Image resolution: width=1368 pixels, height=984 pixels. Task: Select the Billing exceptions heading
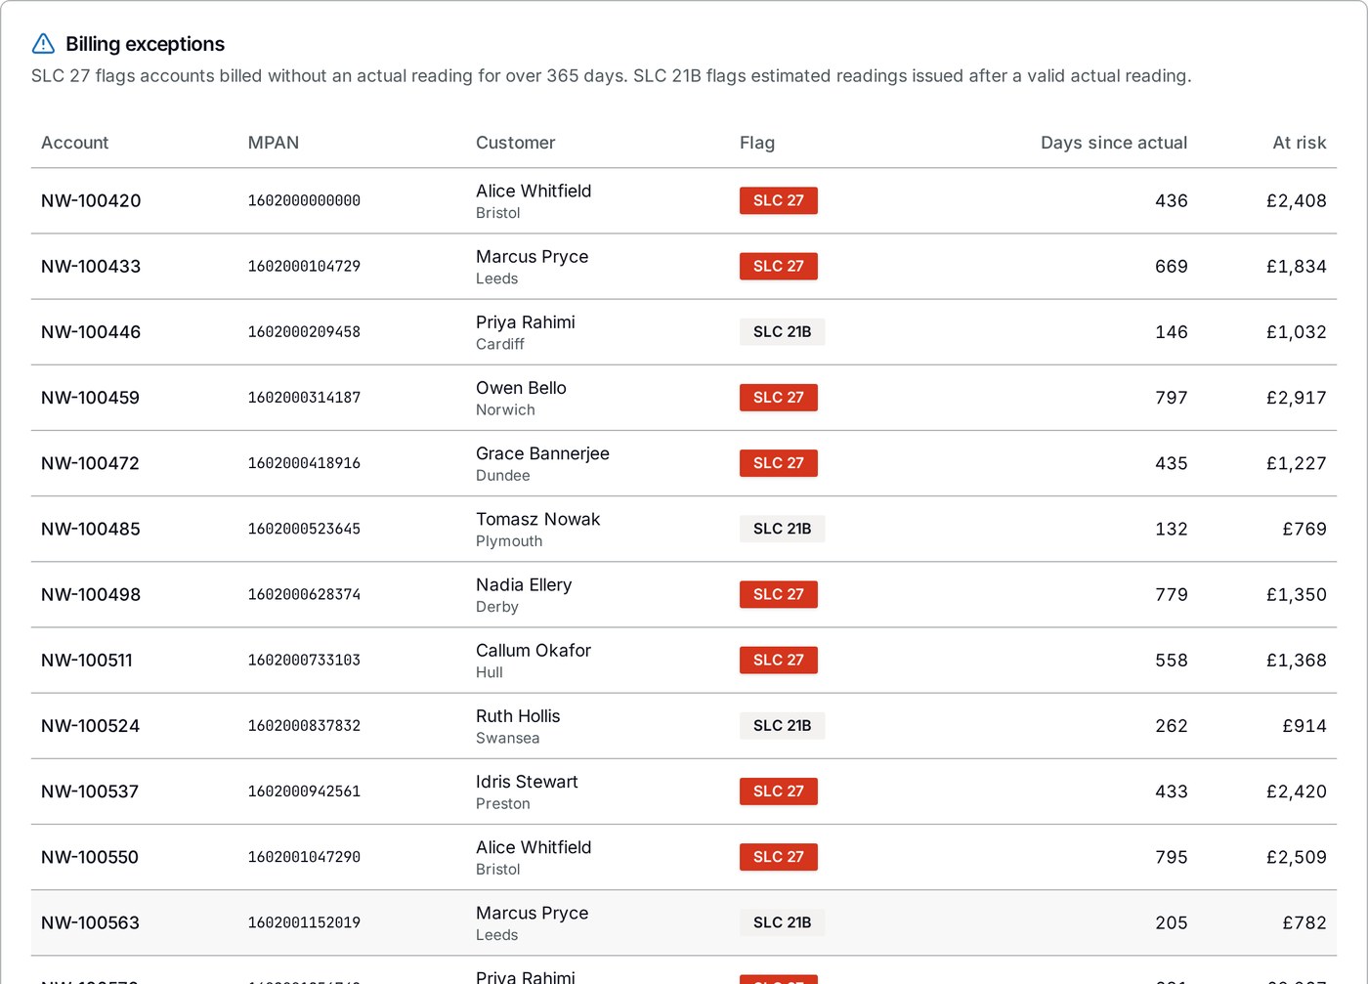point(145,44)
